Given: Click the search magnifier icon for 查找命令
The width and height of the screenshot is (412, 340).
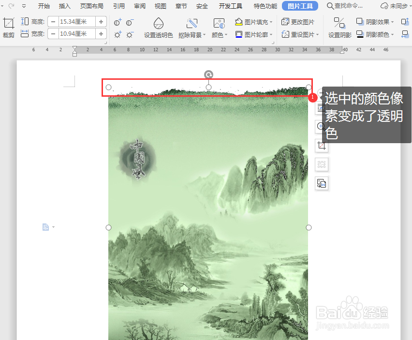Looking at the screenshot, I should tap(330, 6).
